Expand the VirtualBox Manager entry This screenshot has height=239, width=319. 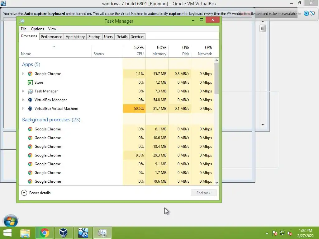[23, 100]
